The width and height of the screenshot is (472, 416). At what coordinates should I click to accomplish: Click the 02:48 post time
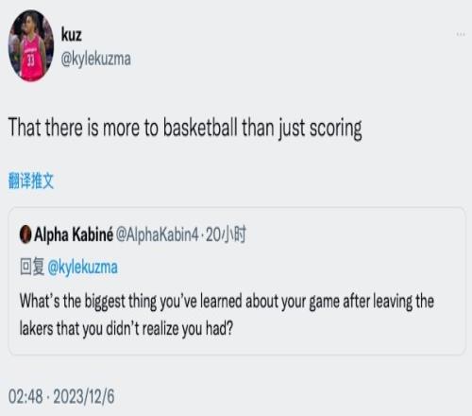click(25, 396)
